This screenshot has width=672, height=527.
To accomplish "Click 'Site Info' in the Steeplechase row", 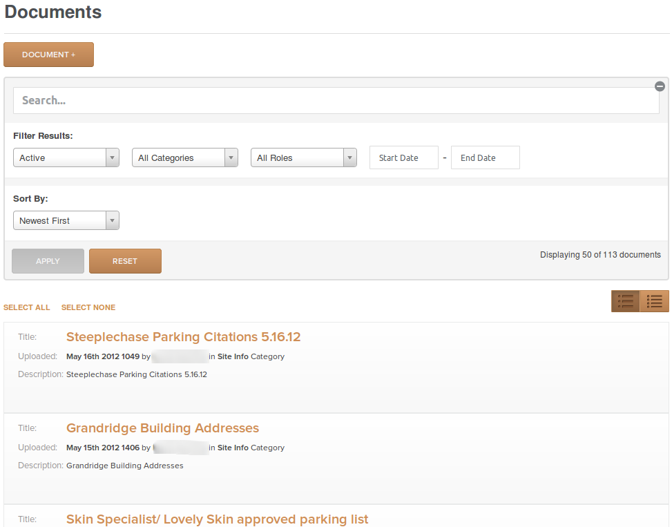I will point(233,356).
